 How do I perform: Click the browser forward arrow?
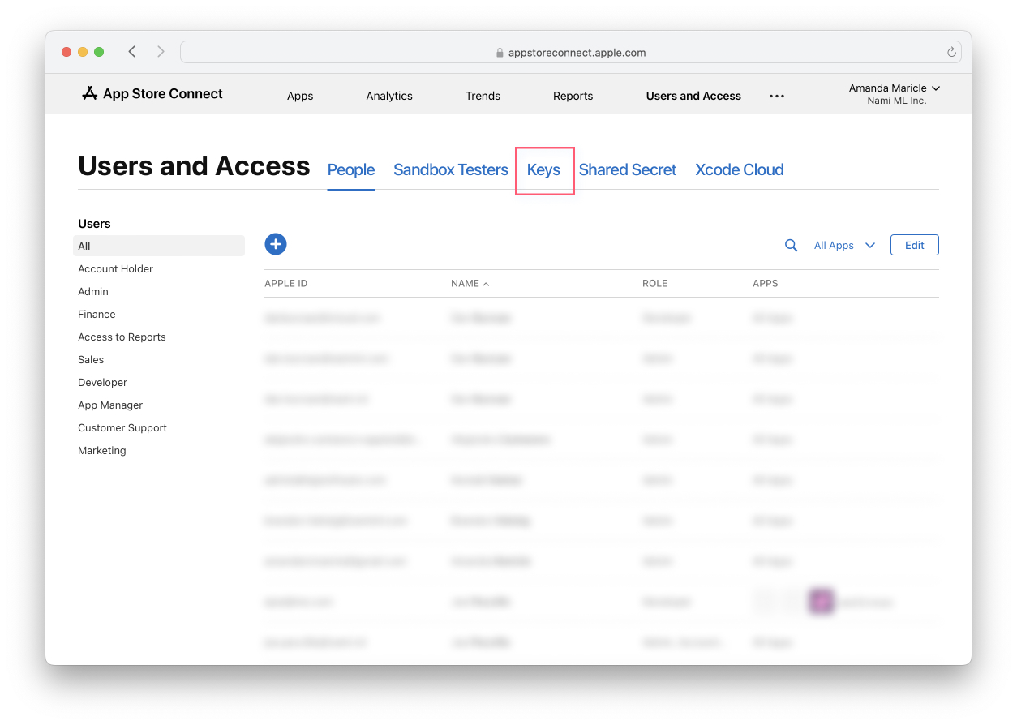pos(161,52)
